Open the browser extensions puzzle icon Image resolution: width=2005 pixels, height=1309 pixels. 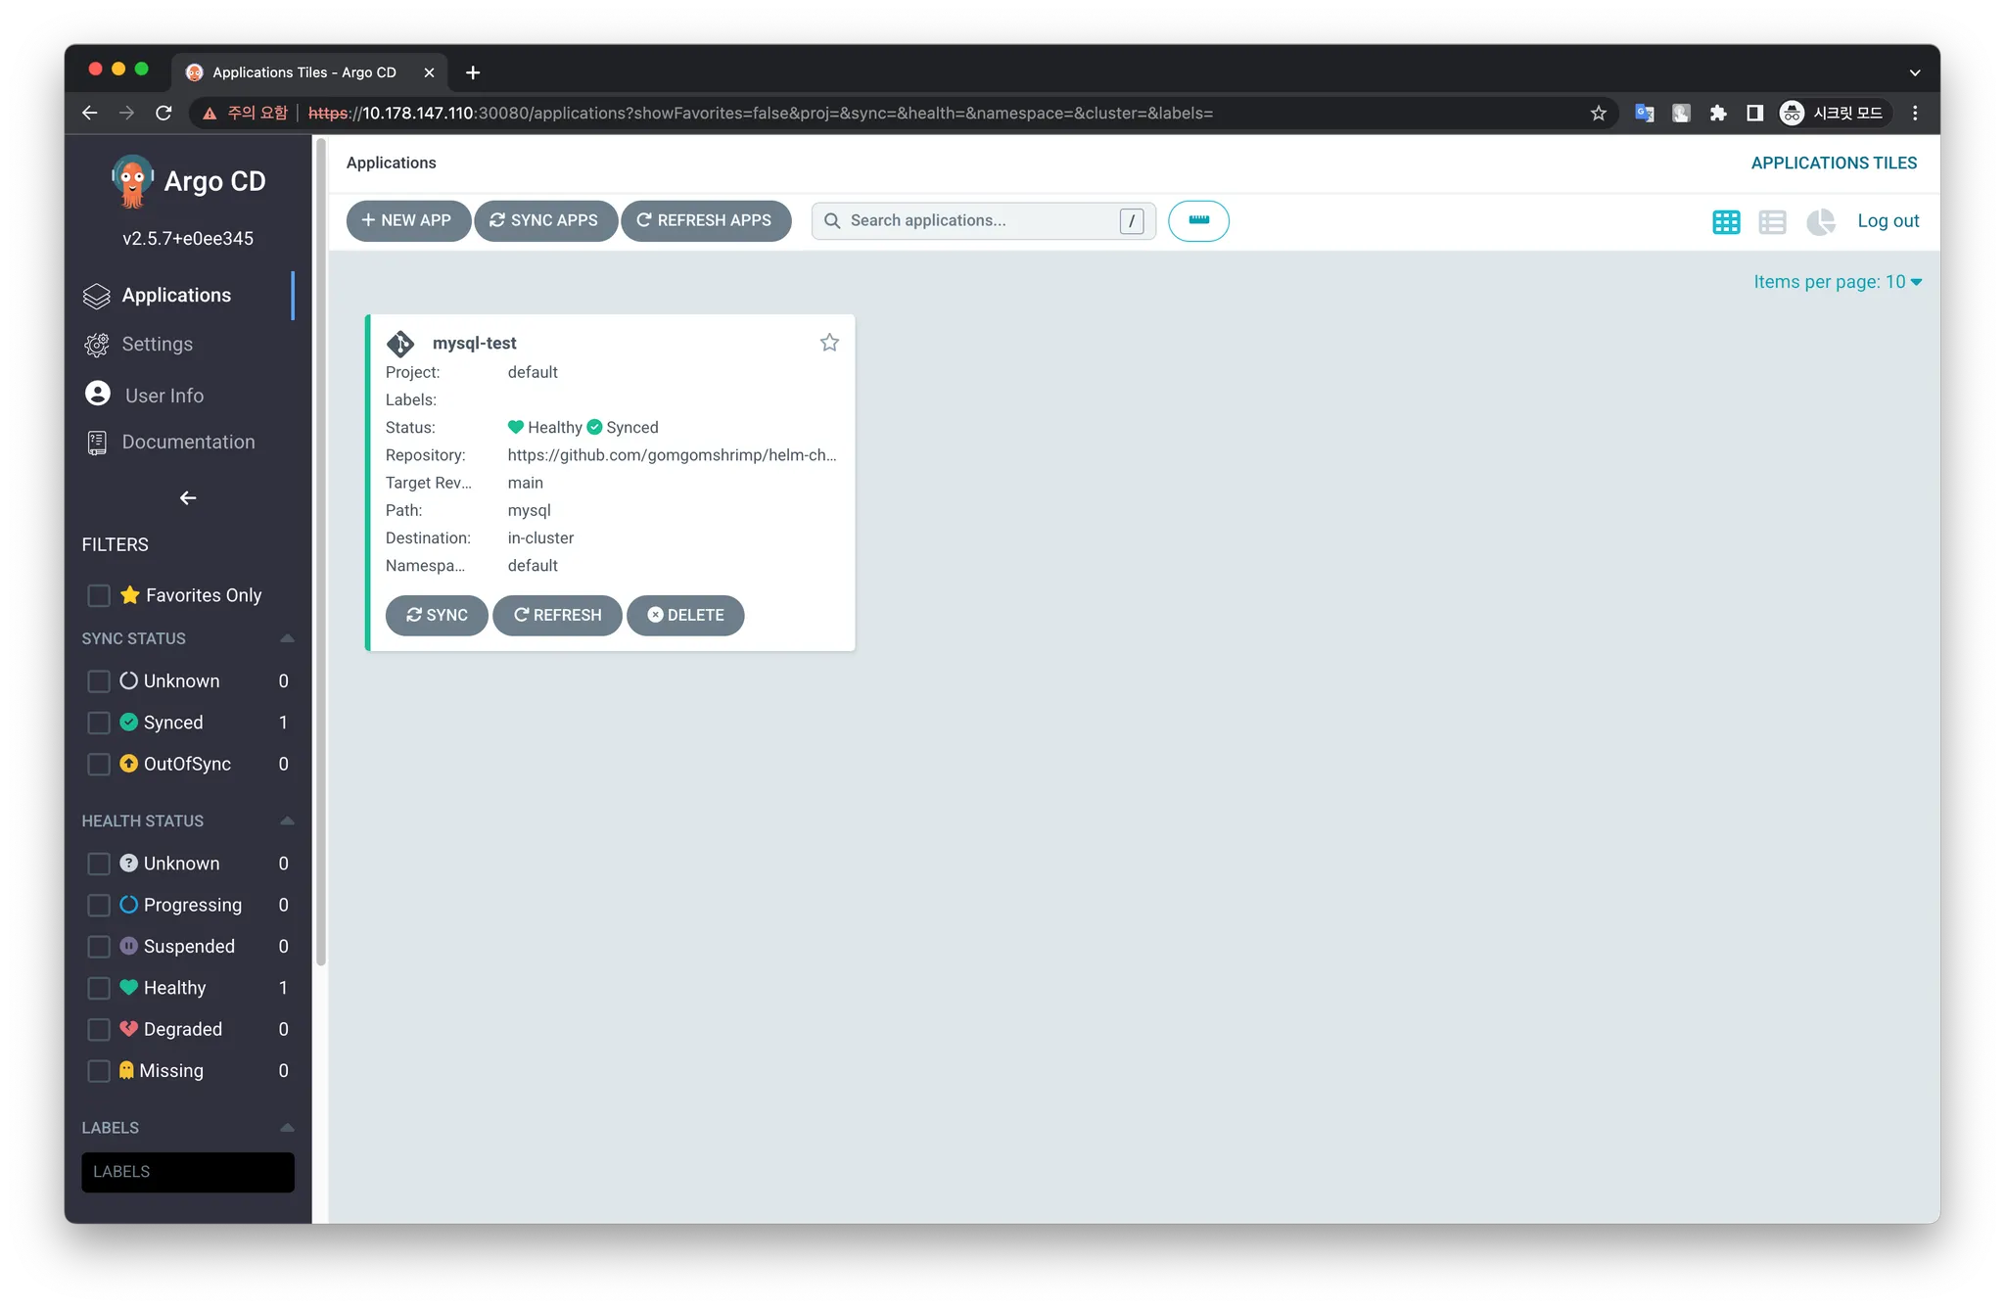(x=1718, y=114)
